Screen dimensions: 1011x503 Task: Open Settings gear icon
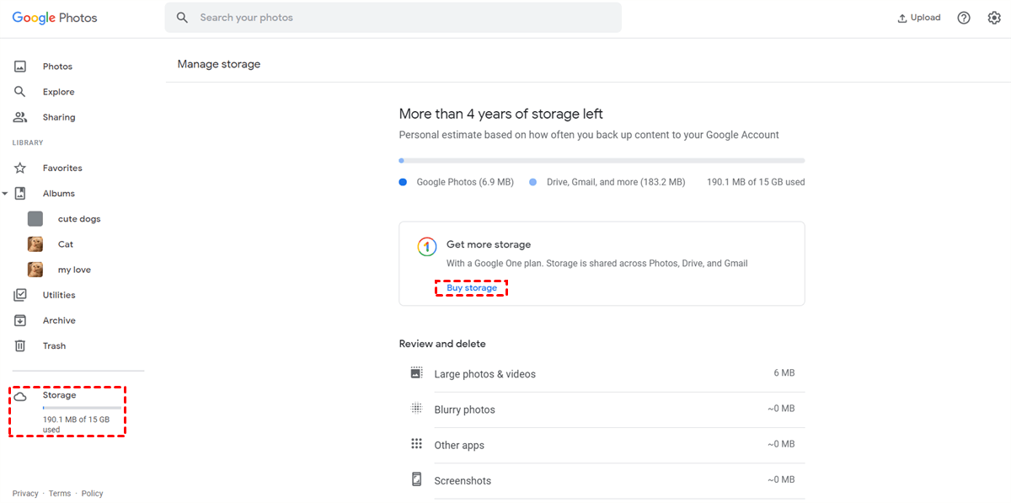click(994, 18)
